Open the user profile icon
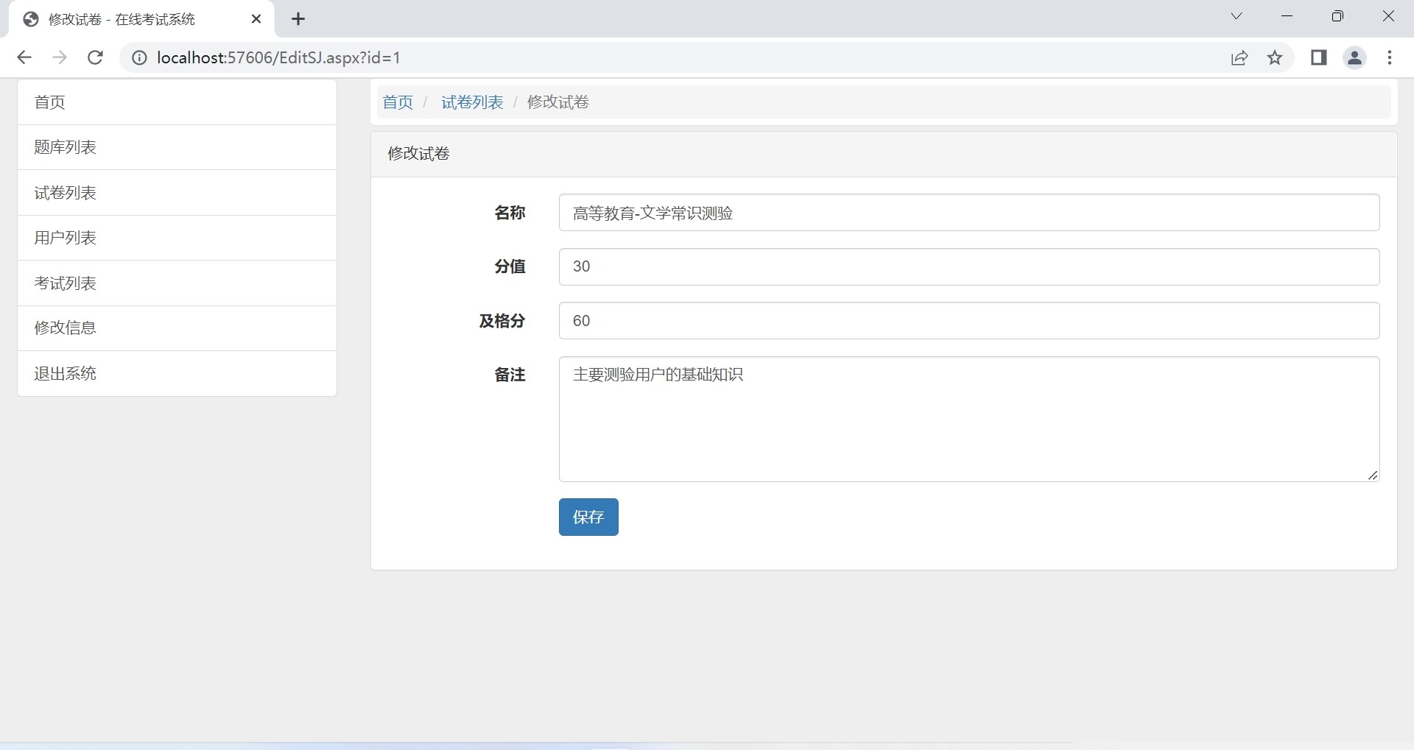 click(1354, 57)
